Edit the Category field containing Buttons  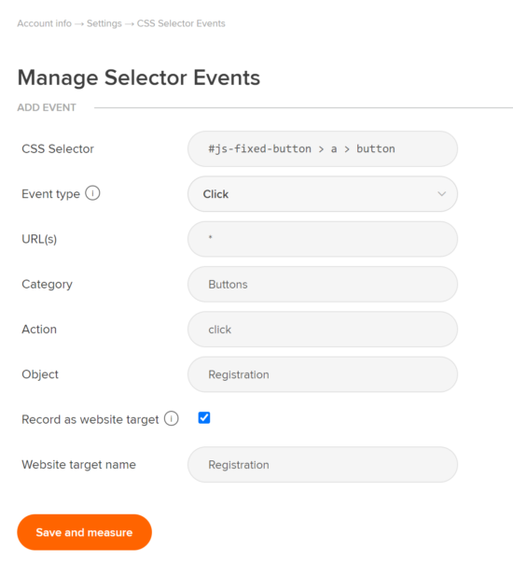[323, 284]
